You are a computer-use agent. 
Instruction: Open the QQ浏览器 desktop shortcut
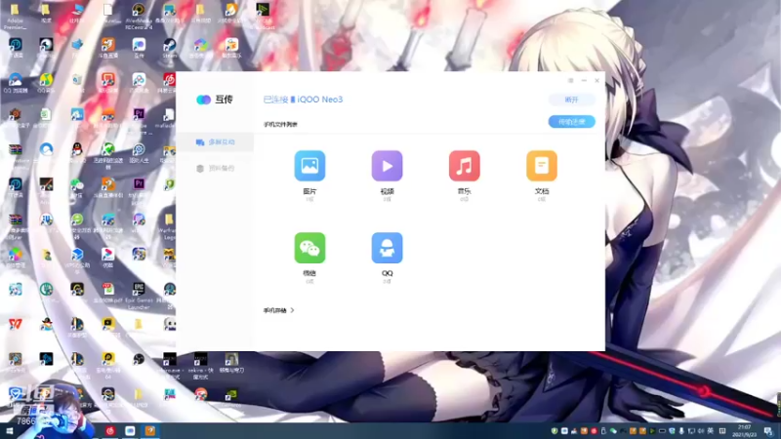(x=15, y=83)
